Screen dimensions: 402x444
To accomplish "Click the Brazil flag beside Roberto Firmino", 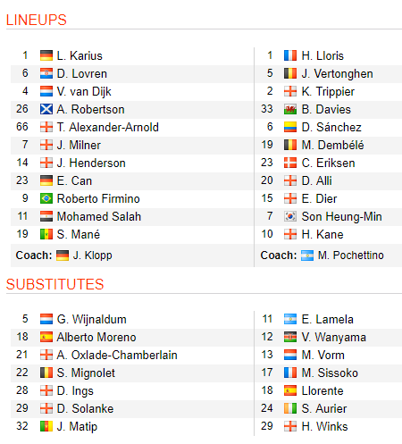I will 46,198.
